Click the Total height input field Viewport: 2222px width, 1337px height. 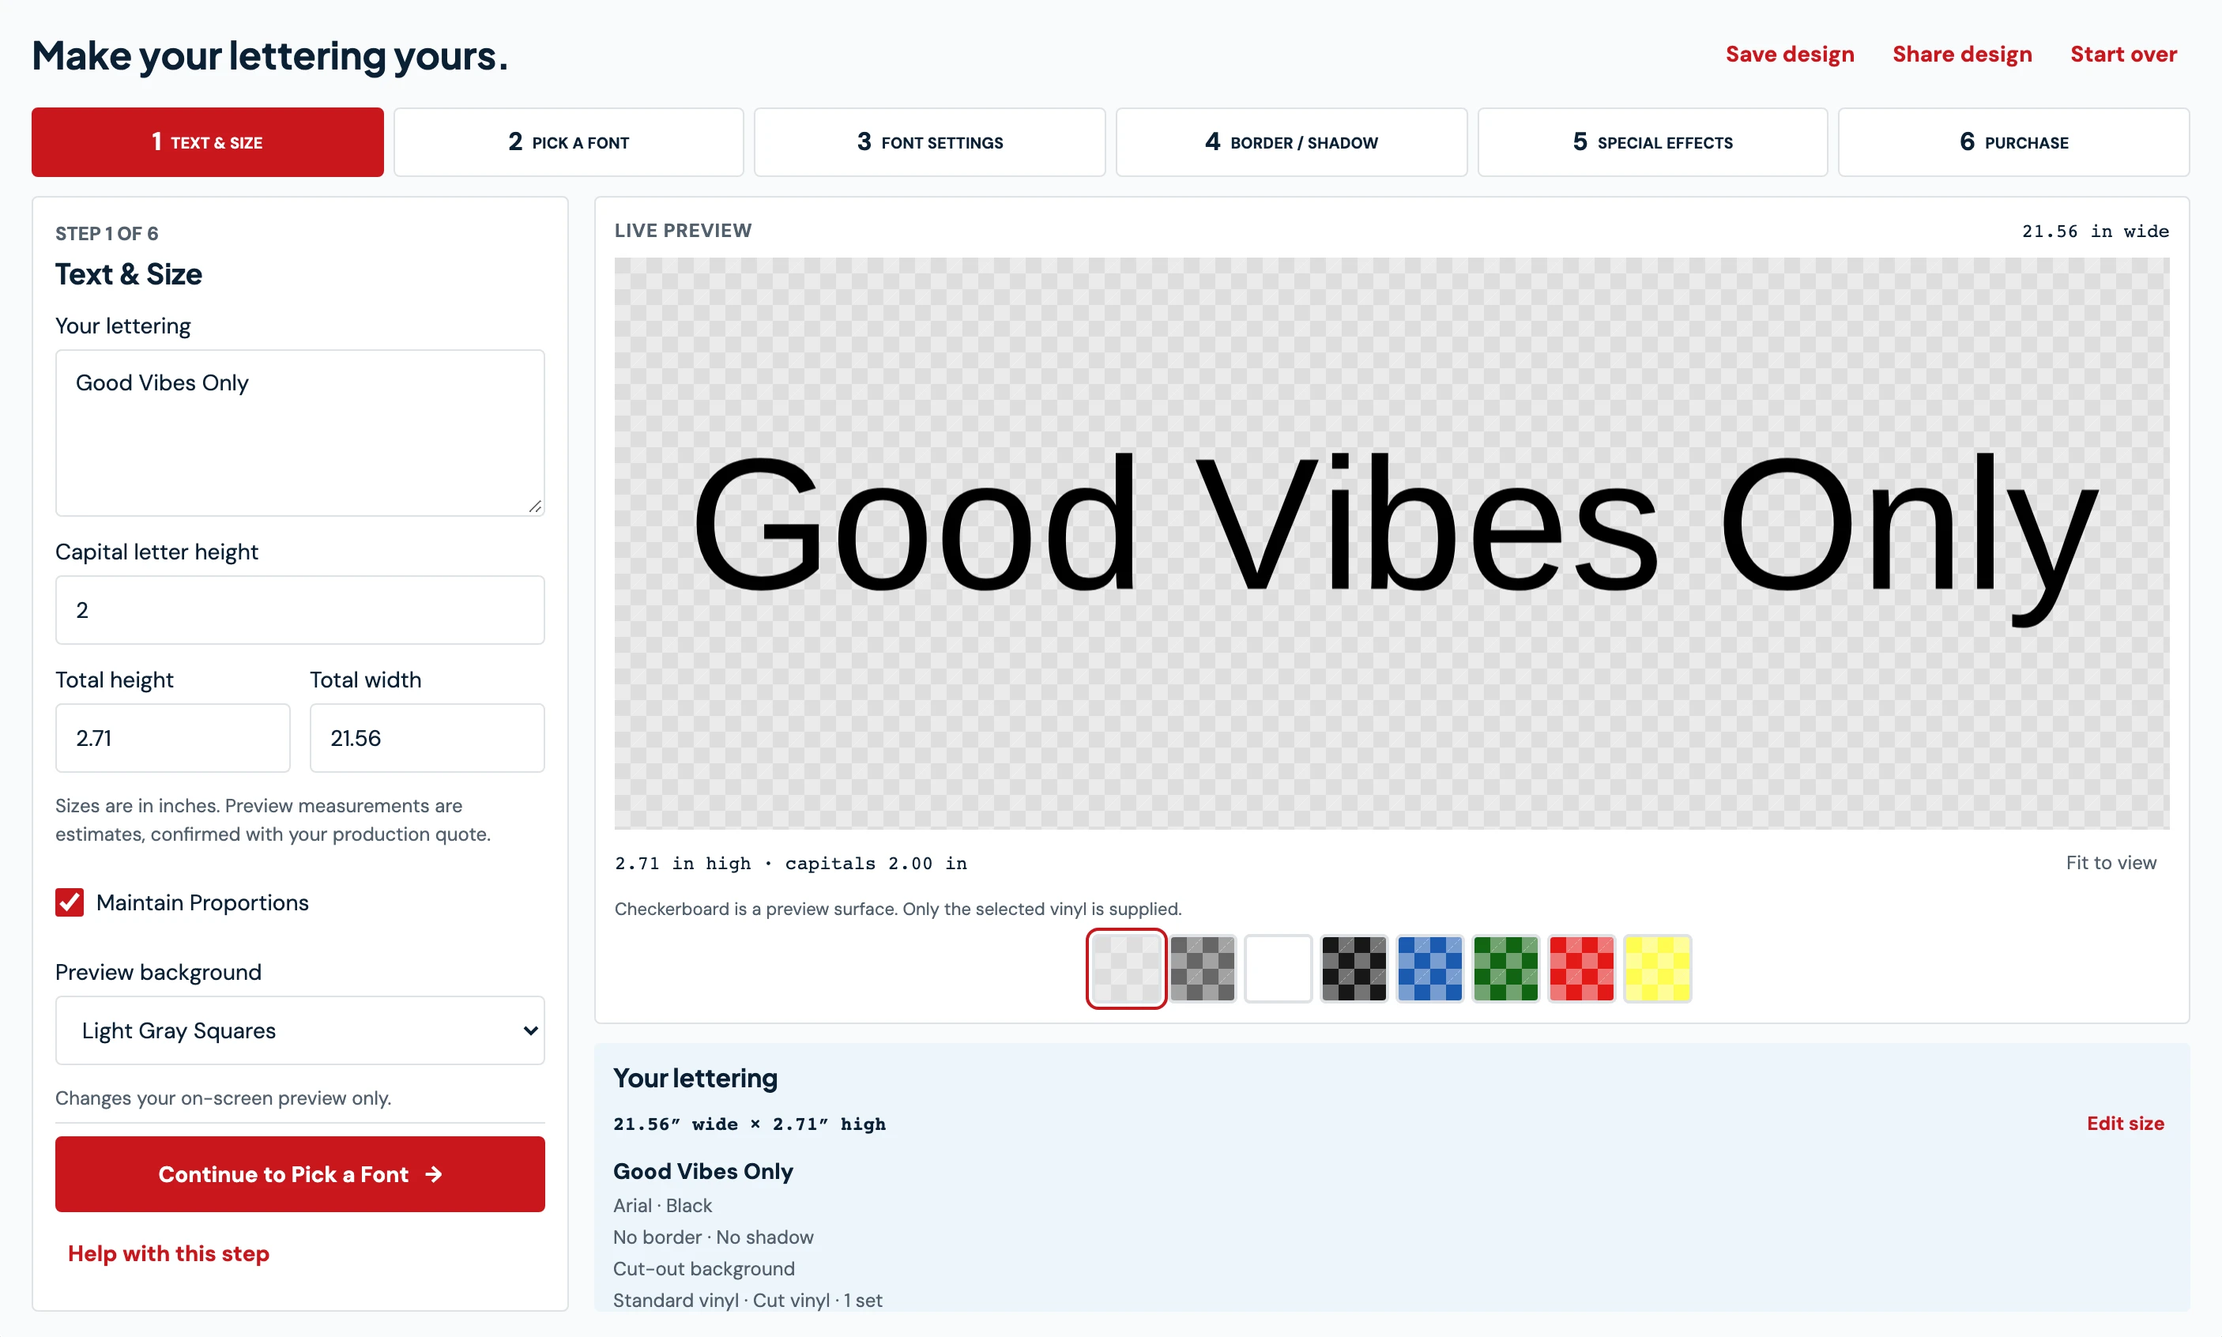[x=173, y=738]
